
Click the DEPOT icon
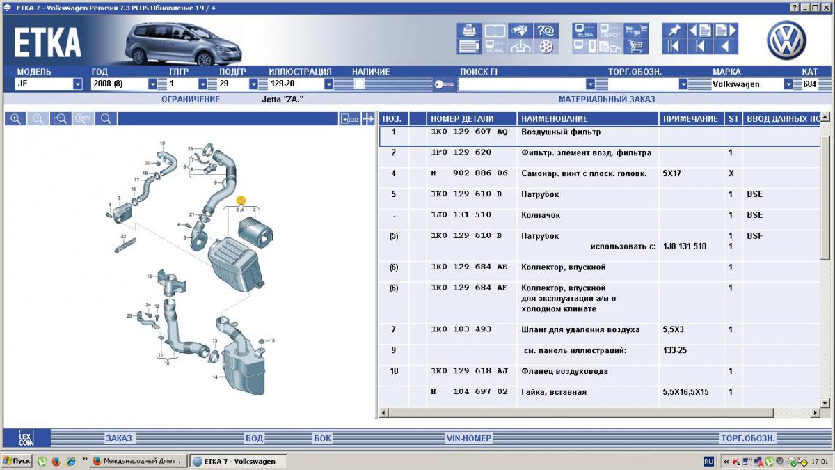610,31
